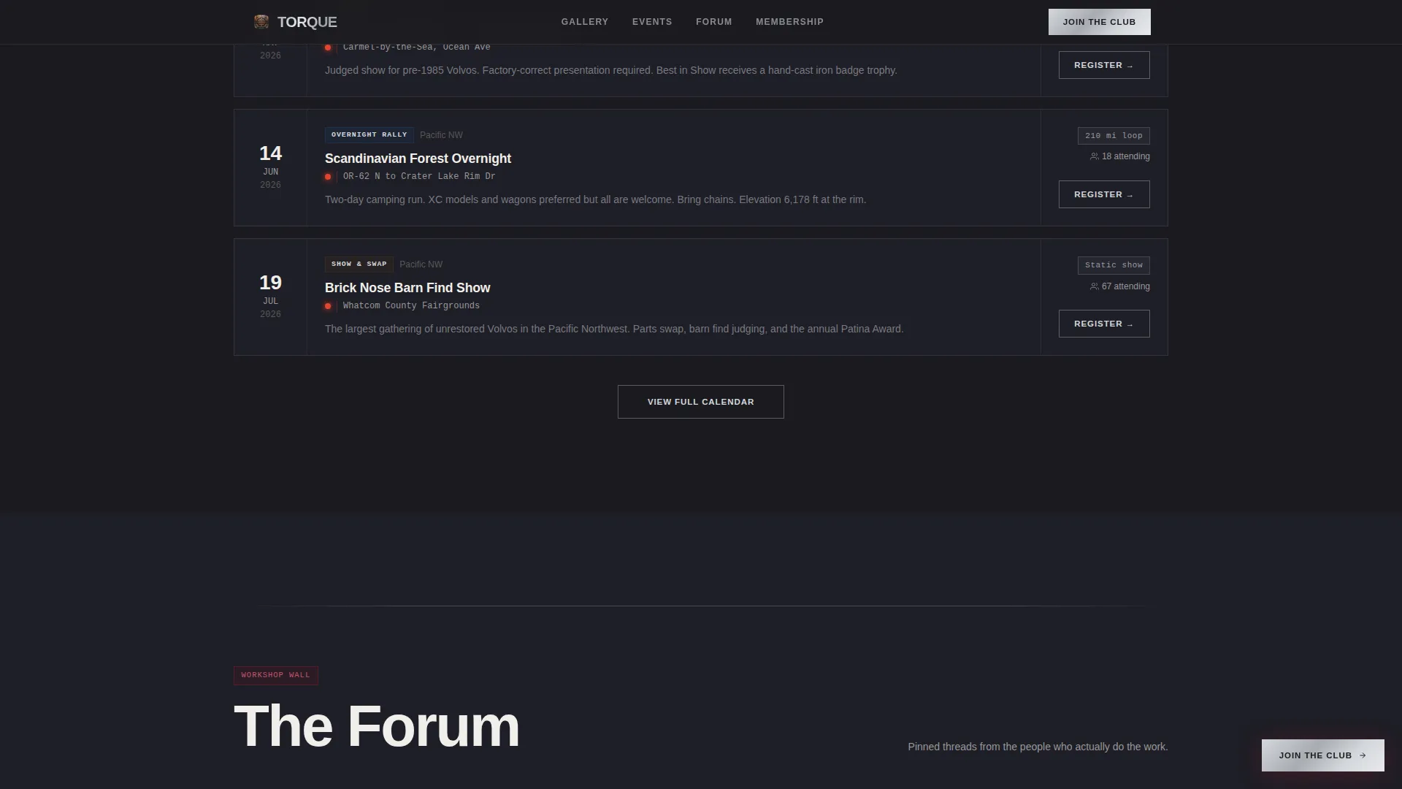Click The Forum heading
Screen dimensions: 1402x789
(x=376, y=726)
